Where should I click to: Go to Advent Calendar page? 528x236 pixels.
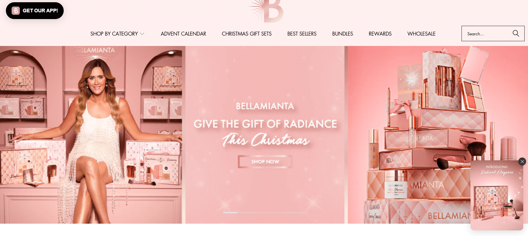point(183,34)
